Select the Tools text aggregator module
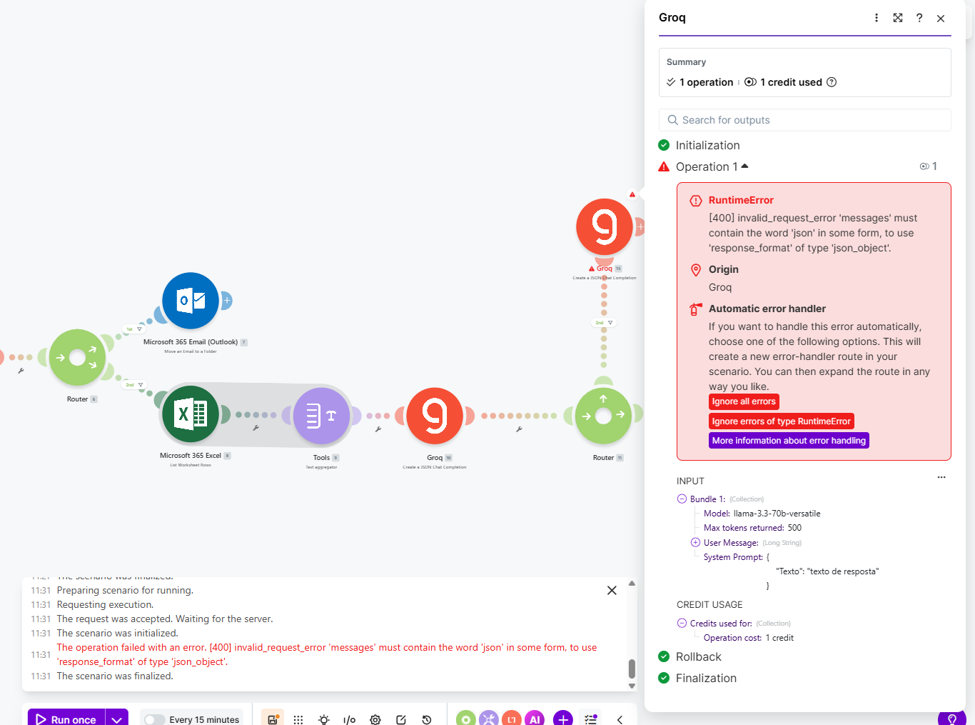 (322, 416)
